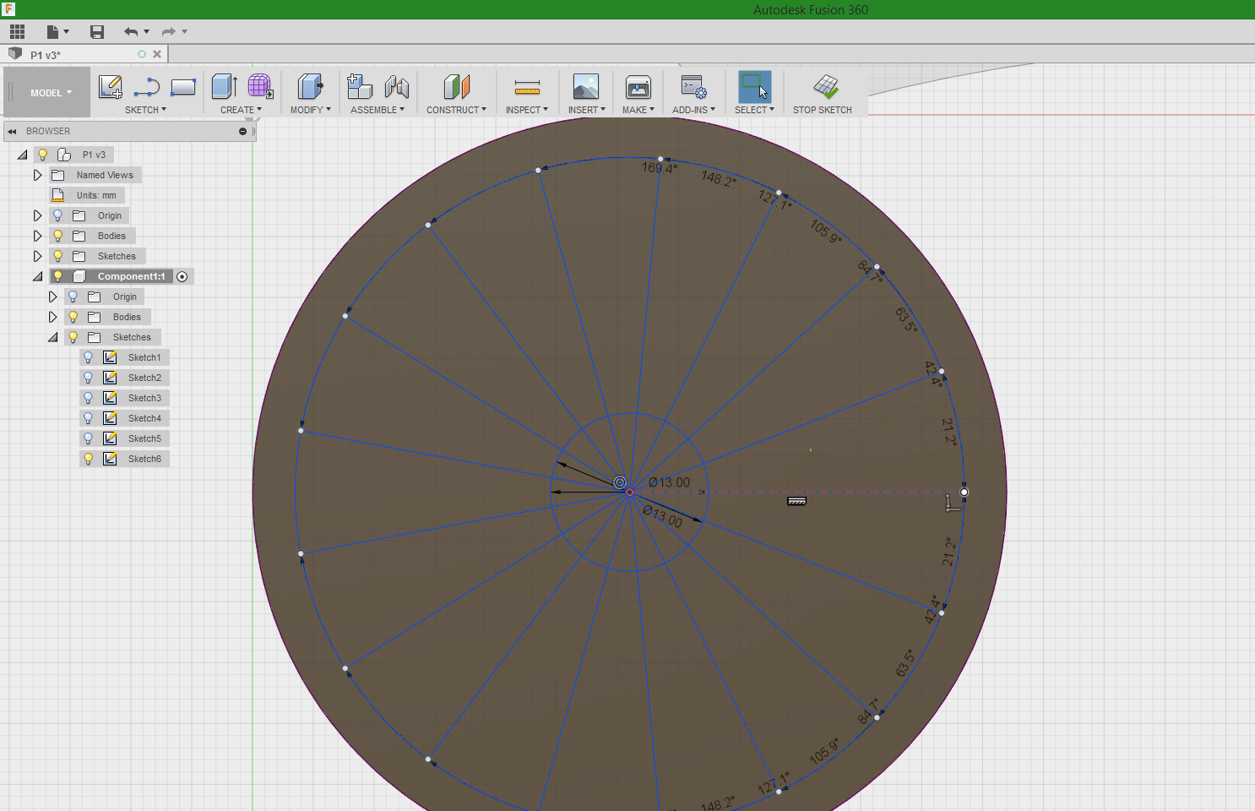
Task: Select the Joint assemble tool
Action: coord(396,86)
